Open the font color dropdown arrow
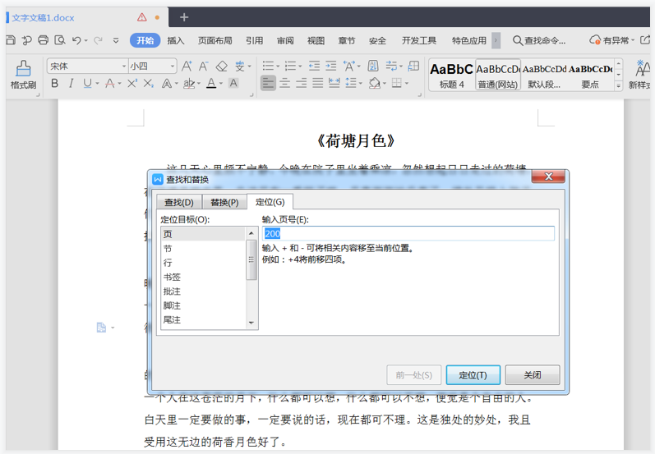 [x=221, y=84]
